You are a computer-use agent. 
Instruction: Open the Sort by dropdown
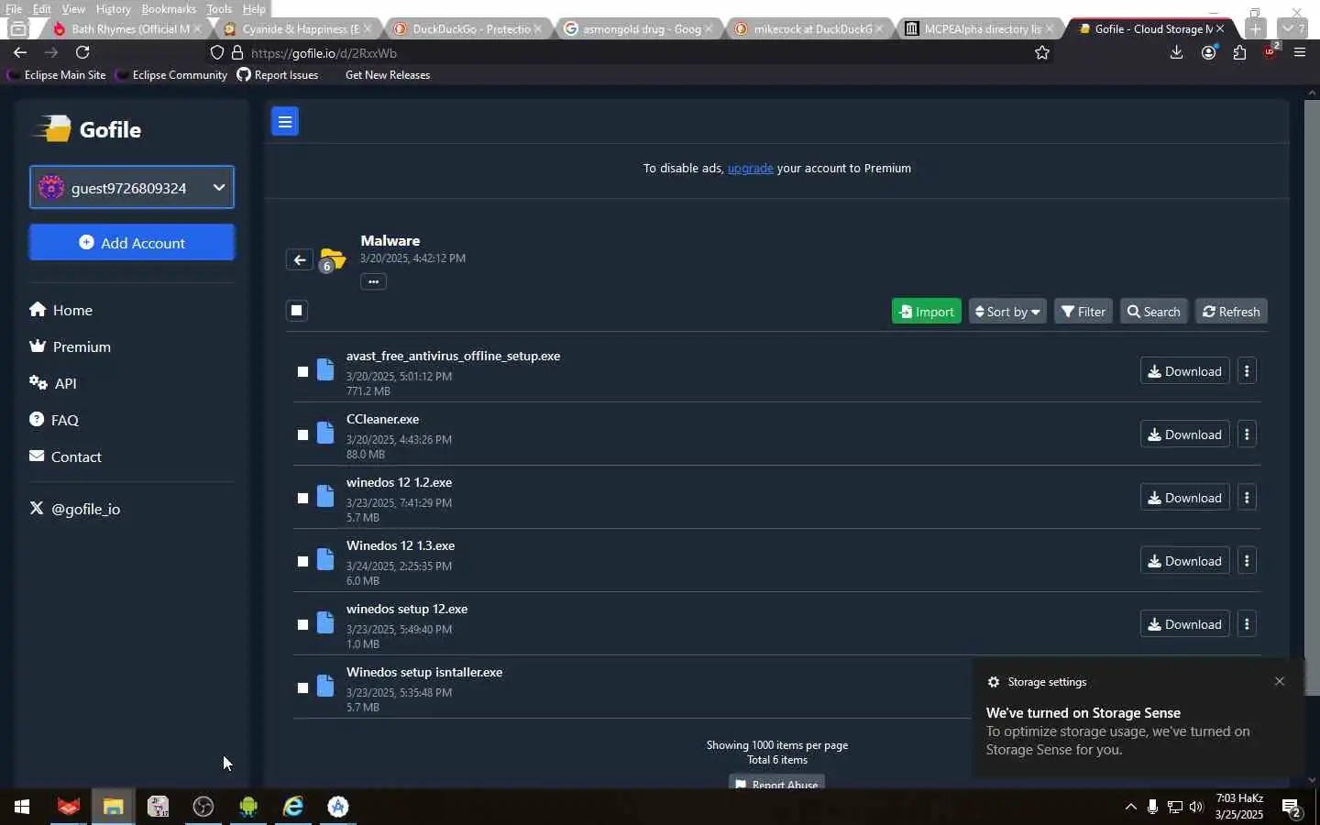tap(1007, 312)
